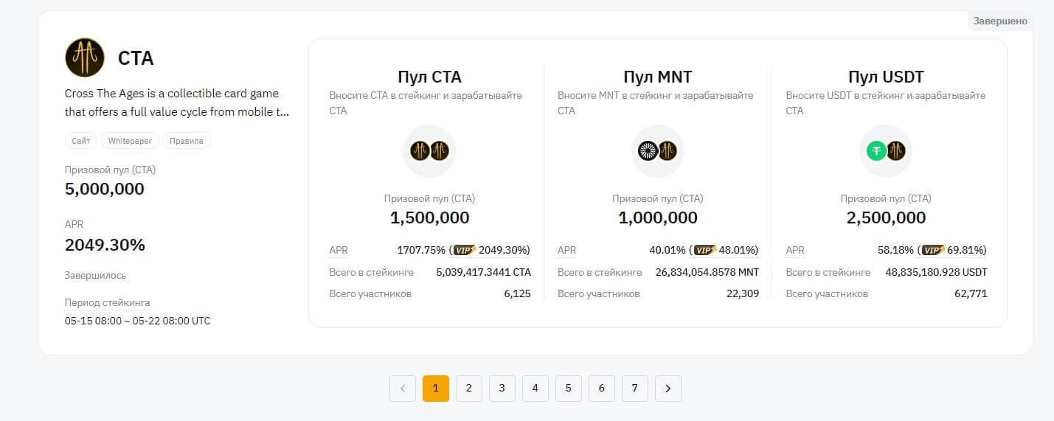Screen dimensions: 1054x421
Task: Click the VIP badge in USDT pool
Action: pos(933,250)
